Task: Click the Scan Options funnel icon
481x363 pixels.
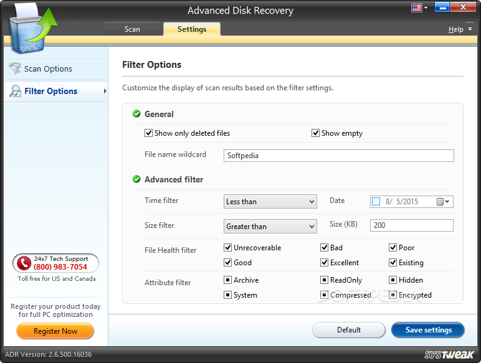Action: click(15, 68)
